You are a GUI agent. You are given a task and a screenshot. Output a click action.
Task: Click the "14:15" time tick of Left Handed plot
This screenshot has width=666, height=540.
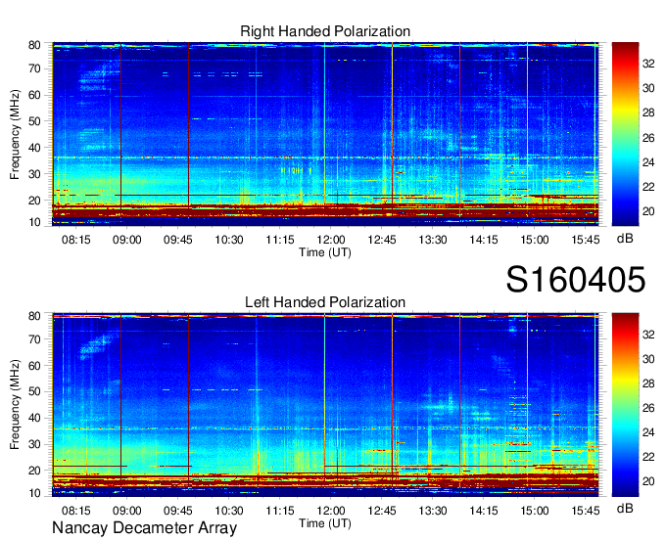tap(484, 511)
